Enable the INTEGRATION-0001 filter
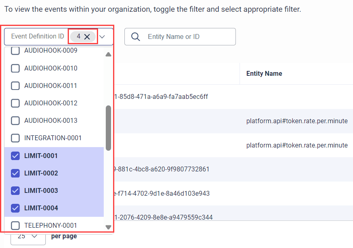This screenshot has height=248, width=353. pyautogui.click(x=15, y=138)
